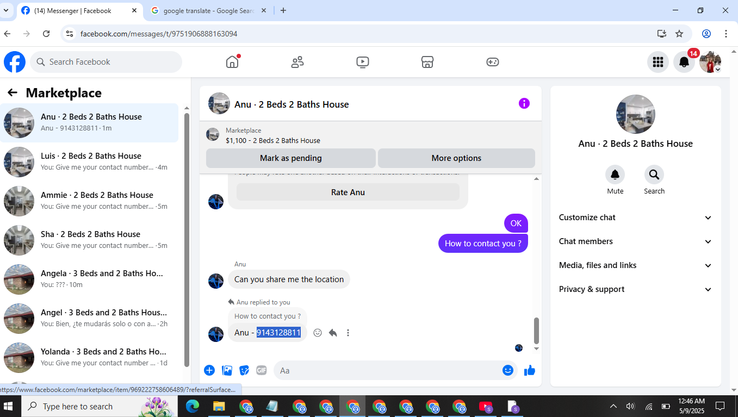Open Ammie 2 Beds 2 Baths House chat
Screen dimensions: 738x417
pyautogui.click(x=89, y=201)
